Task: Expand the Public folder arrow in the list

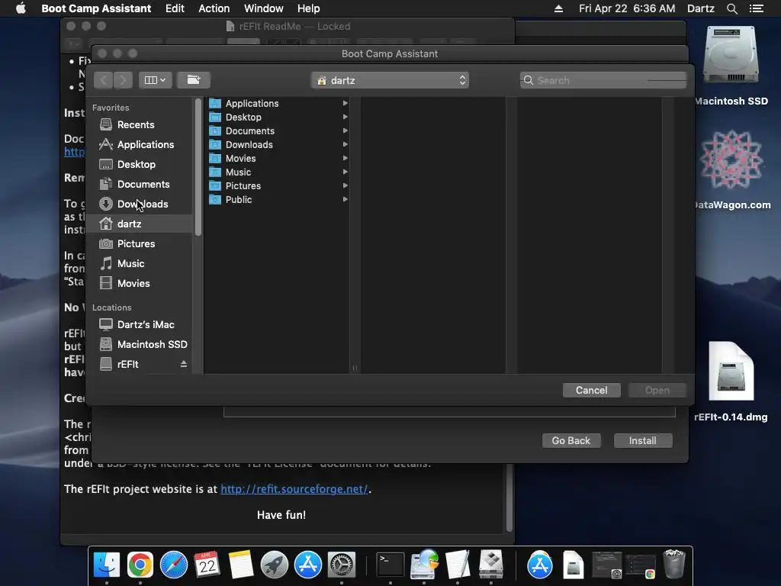Action: 345,199
